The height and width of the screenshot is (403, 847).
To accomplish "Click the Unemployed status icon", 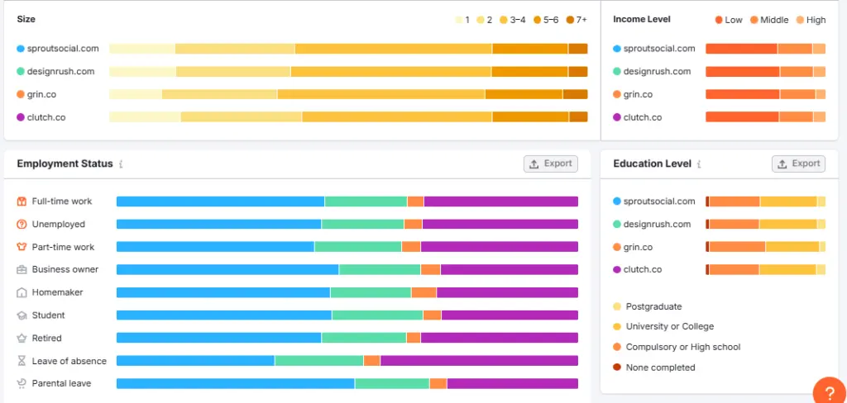I will 22,224.
